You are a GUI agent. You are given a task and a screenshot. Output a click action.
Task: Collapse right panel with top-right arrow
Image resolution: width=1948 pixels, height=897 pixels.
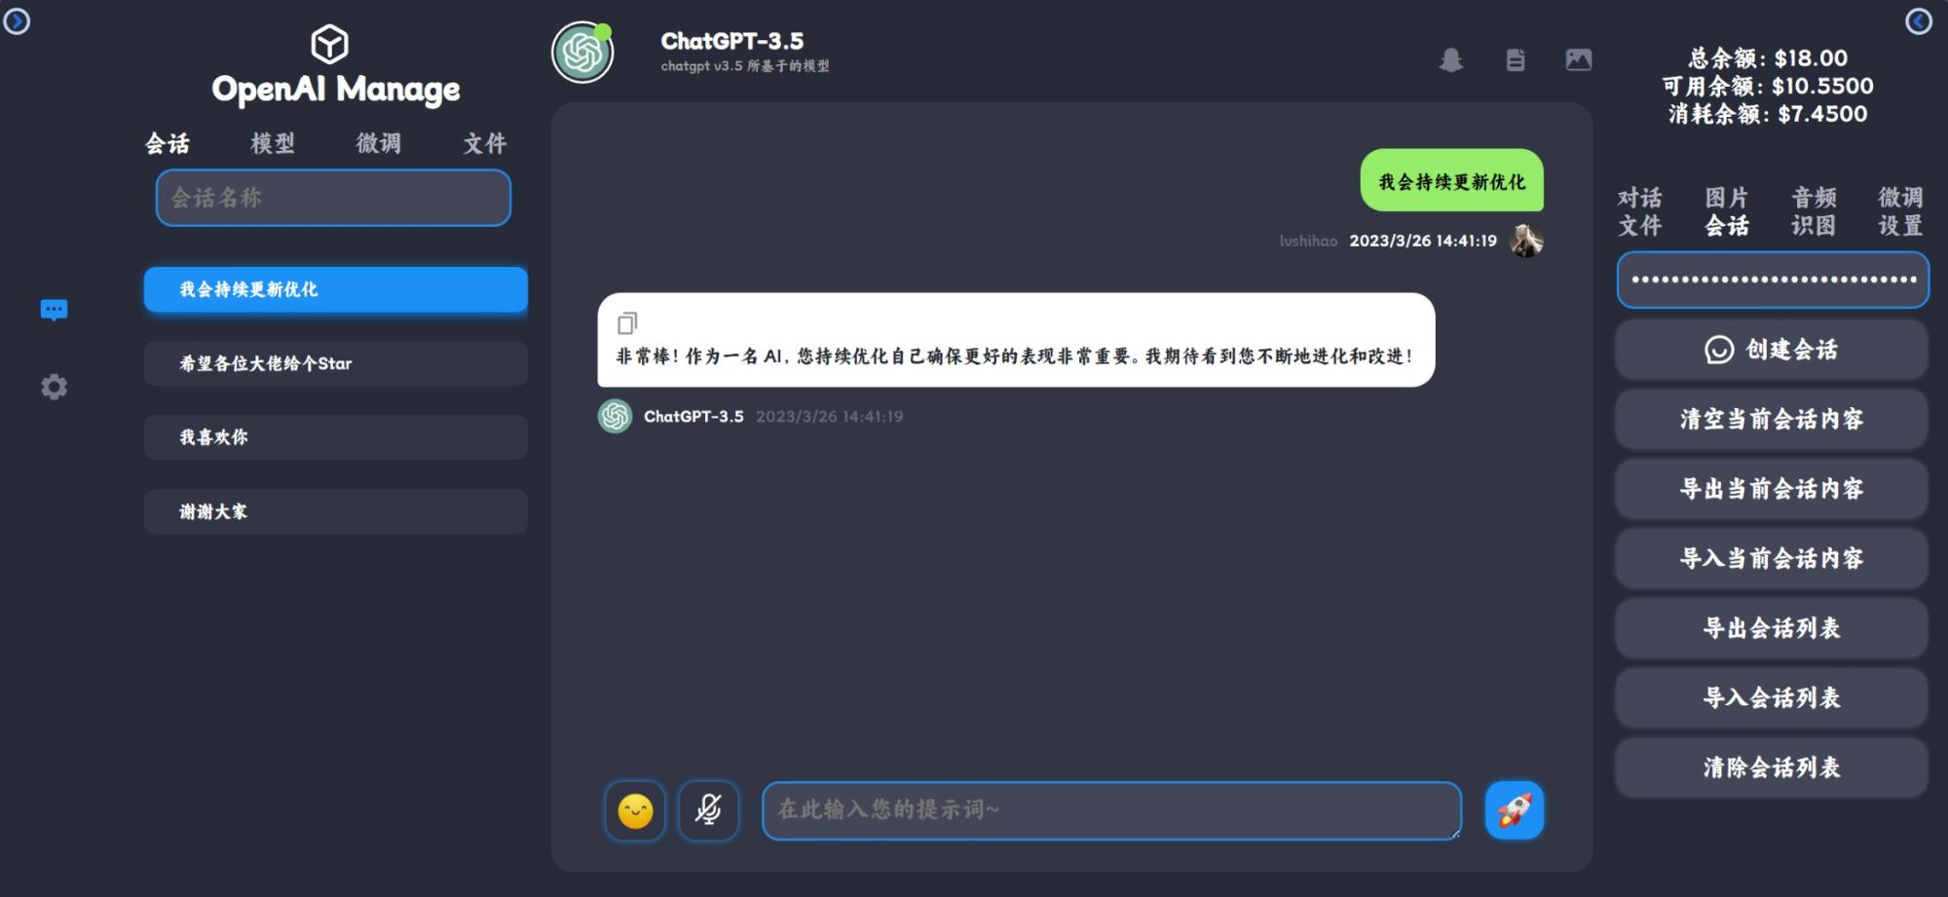click(x=1919, y=20)
